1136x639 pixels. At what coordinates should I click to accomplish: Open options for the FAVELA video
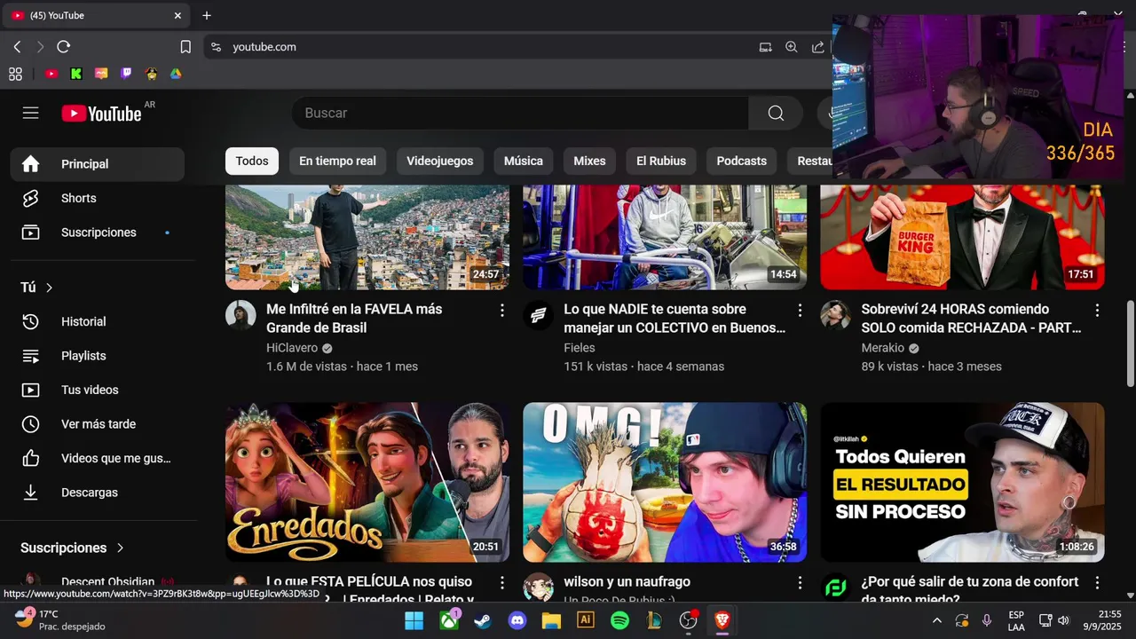point(501,310)
